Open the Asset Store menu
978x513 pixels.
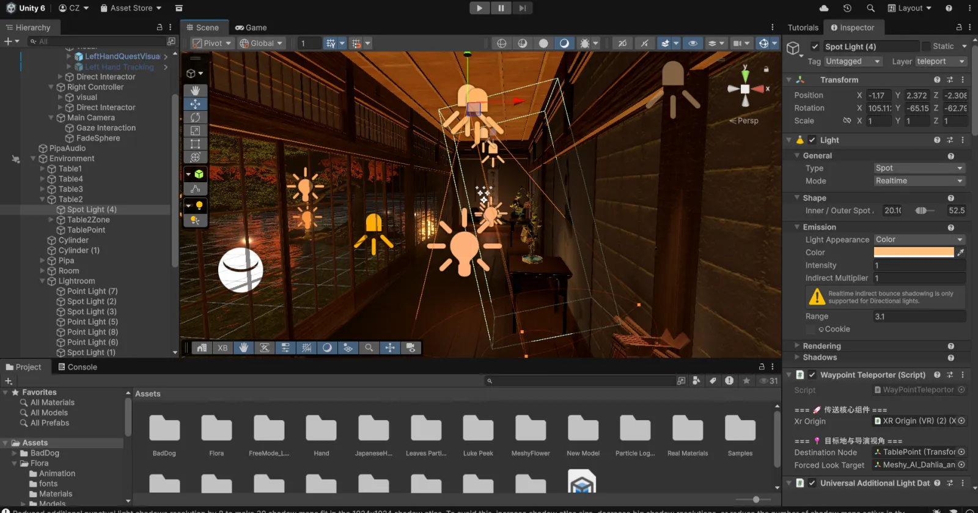click(x=131, y=8)
